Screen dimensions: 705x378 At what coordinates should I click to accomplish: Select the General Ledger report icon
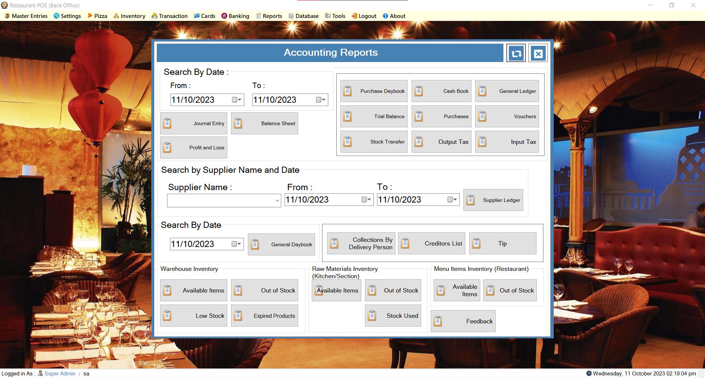[482, 91]
